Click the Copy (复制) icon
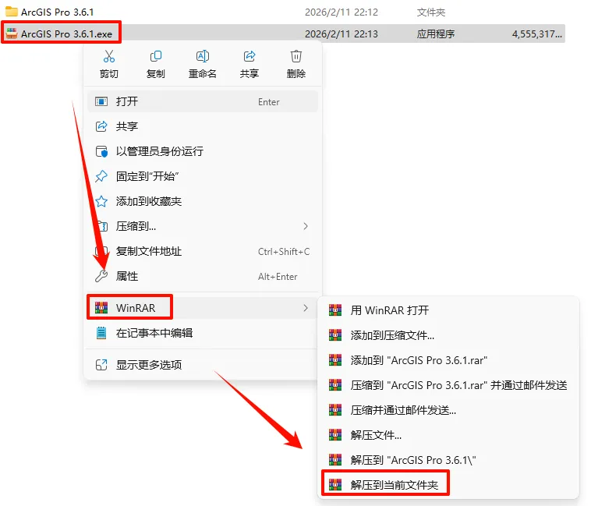The height and width of the screenshot is (506, 591). tap(156, 56)
